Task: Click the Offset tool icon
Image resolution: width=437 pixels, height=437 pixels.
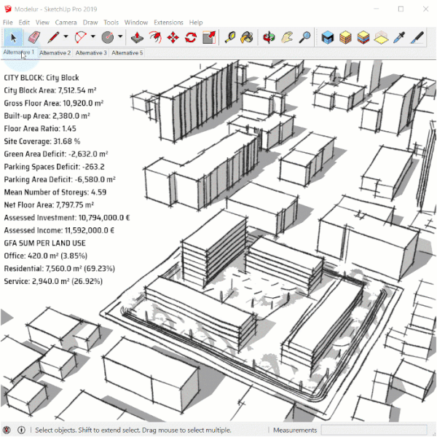Action: 155,37
